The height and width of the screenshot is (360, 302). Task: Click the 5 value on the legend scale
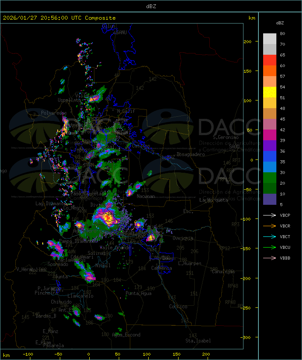point(281,204)
